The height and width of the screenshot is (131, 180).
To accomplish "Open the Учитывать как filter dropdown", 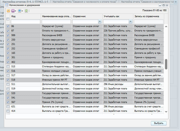I will [x=130, y=21].
